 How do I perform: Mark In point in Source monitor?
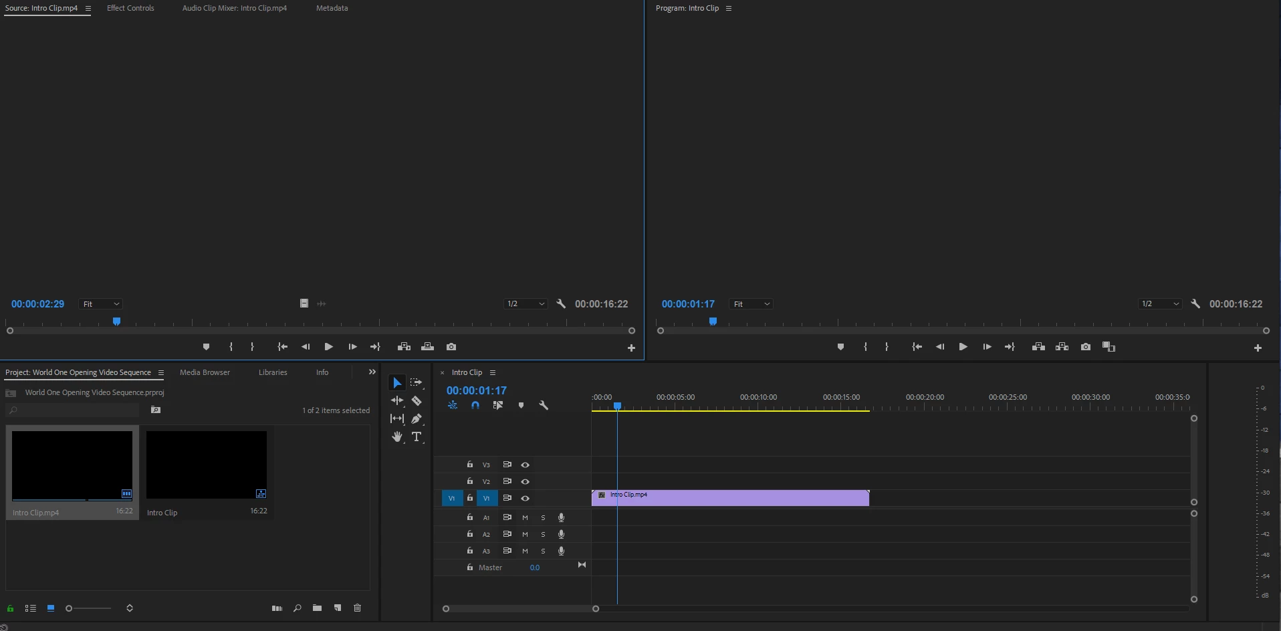[x=231, y=347]
